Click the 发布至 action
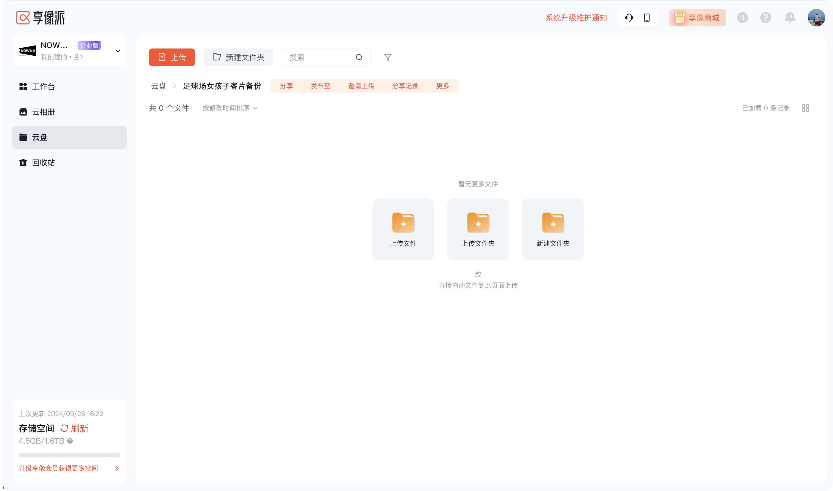Image resolution: width=833 pixels, height=491 pixels. (320, 86)
